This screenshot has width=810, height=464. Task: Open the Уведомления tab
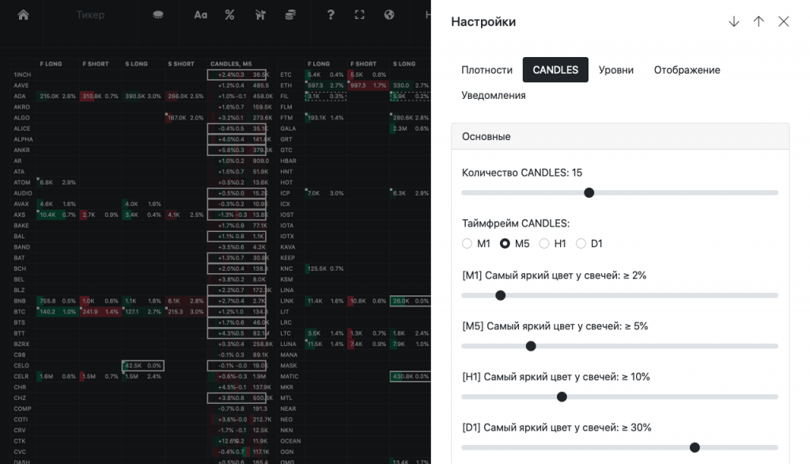click(494, 95)
